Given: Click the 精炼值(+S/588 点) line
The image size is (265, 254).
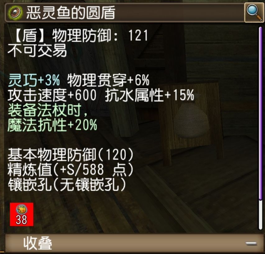Looking at the screenshot, I should tap(71, 170).
